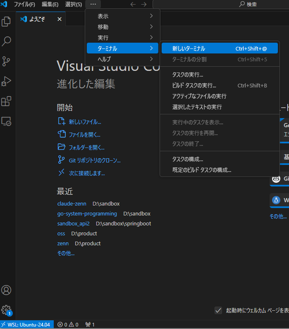Click the forwarded ports status item

coord(90,324)
